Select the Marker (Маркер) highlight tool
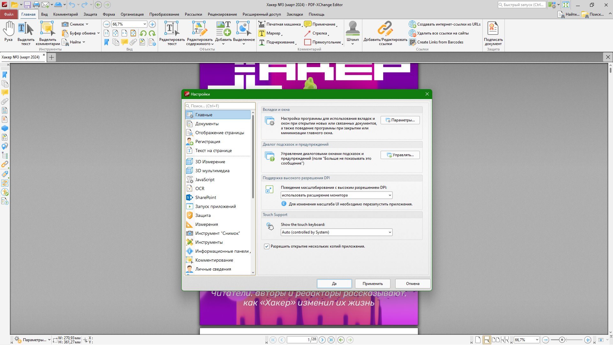Viewport: 613px width, 345px height. pyautogui.click(x=270, y=33)
